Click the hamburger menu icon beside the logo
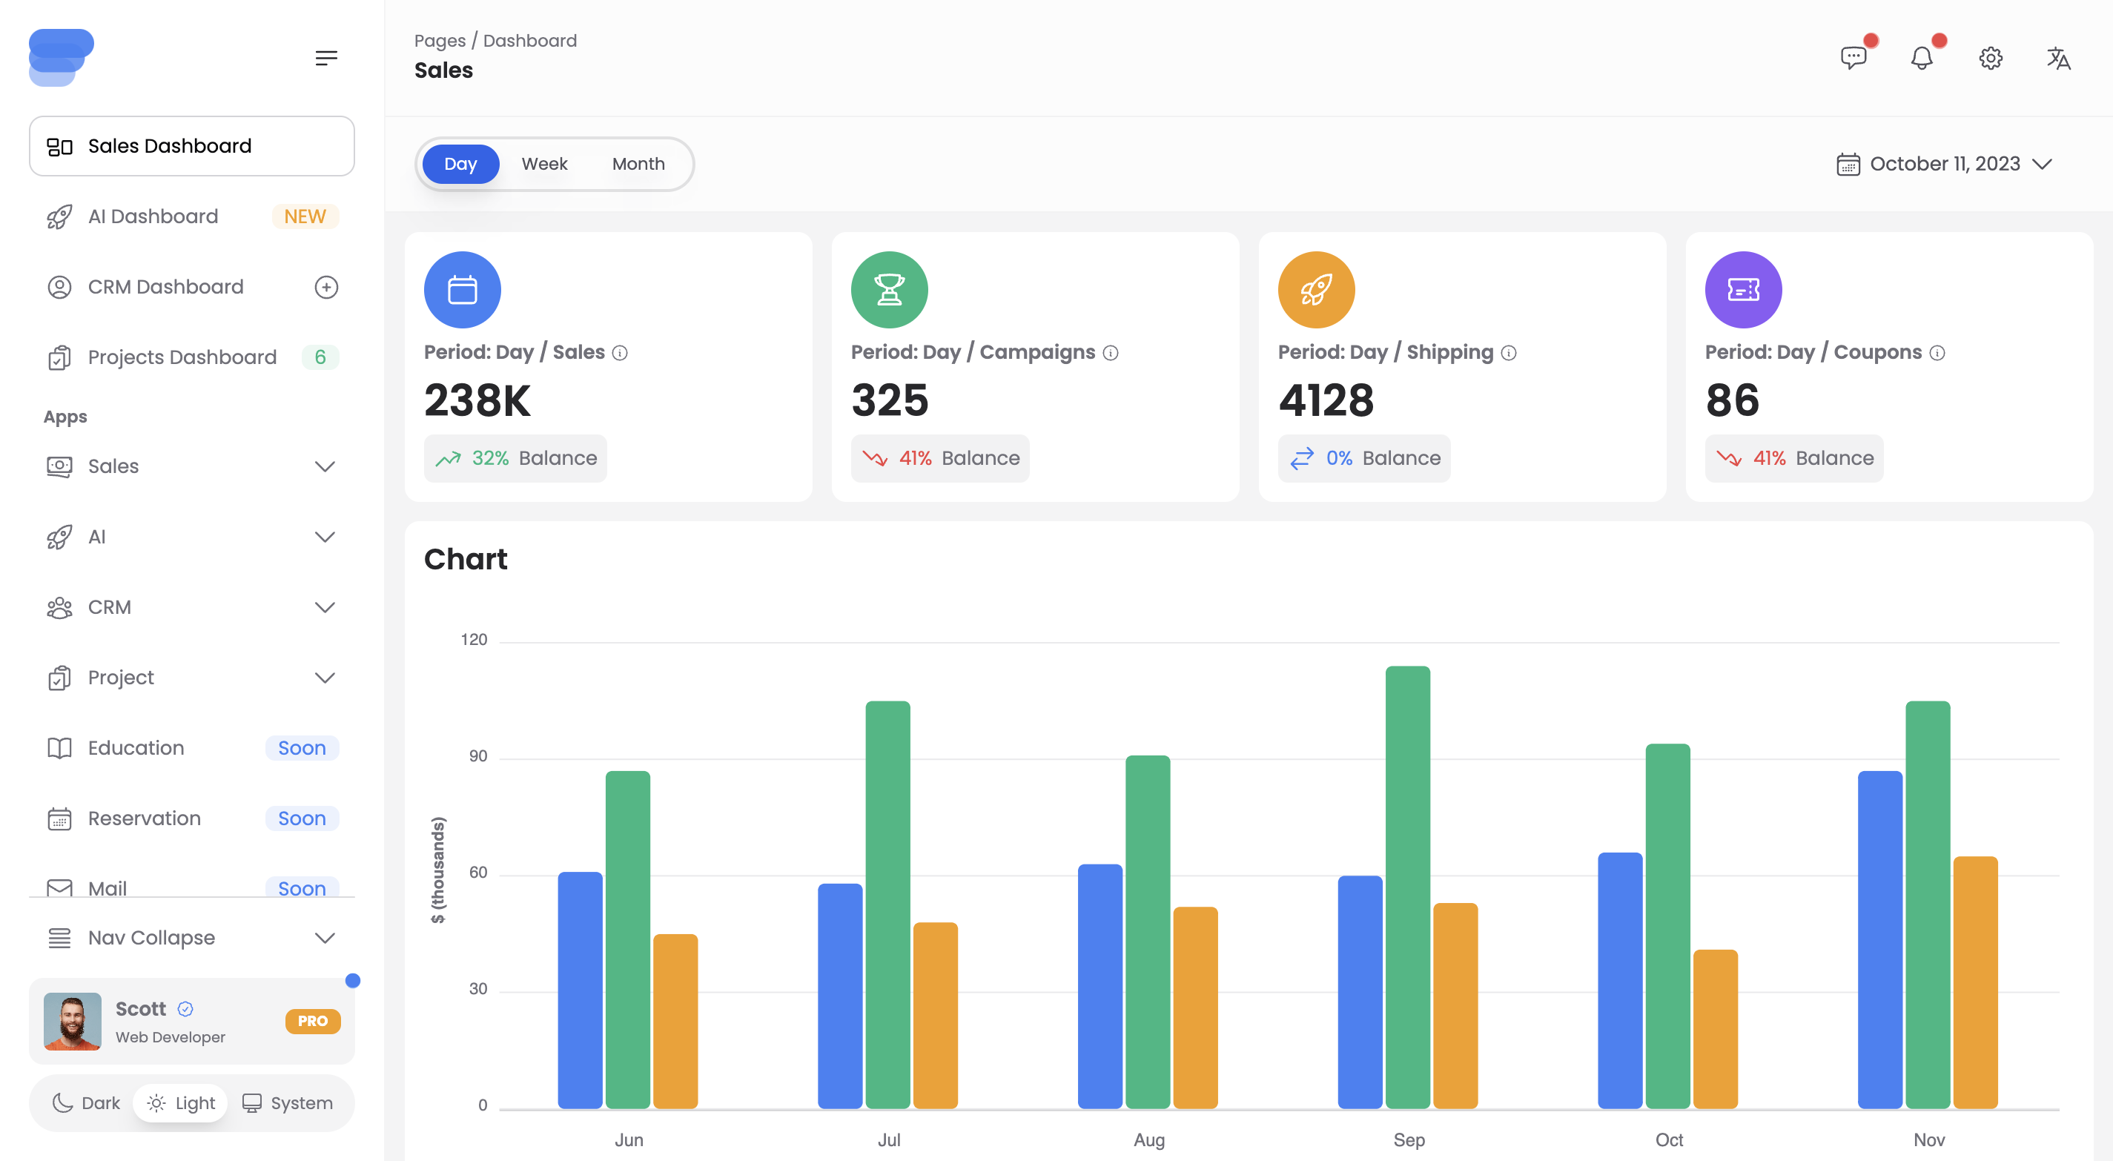Screen dimensions: 2113x1161 326,57
